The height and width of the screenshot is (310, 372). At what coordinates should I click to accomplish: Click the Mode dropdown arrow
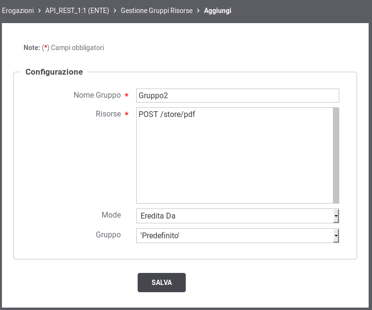[336, 216]
